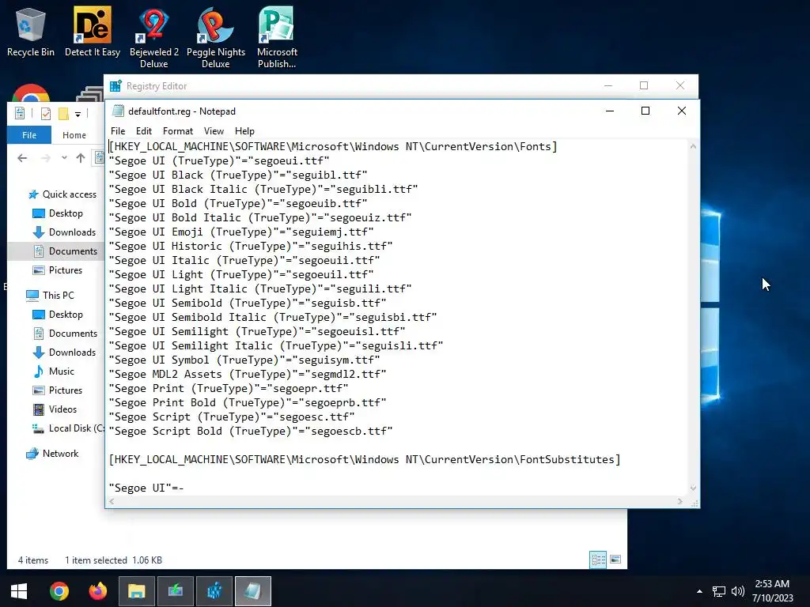
Task: Open Notepad Help menu
Action: (x=244, y=131)
